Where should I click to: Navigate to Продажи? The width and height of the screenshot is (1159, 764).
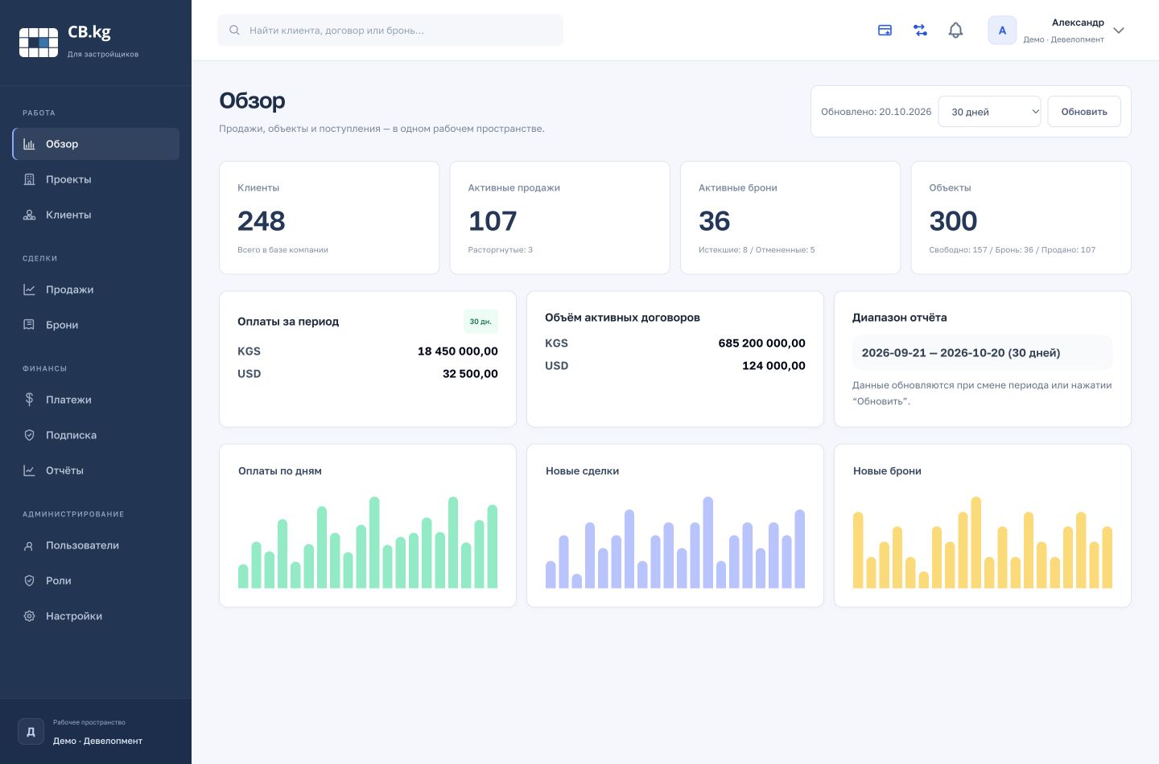tap(96, 290)
